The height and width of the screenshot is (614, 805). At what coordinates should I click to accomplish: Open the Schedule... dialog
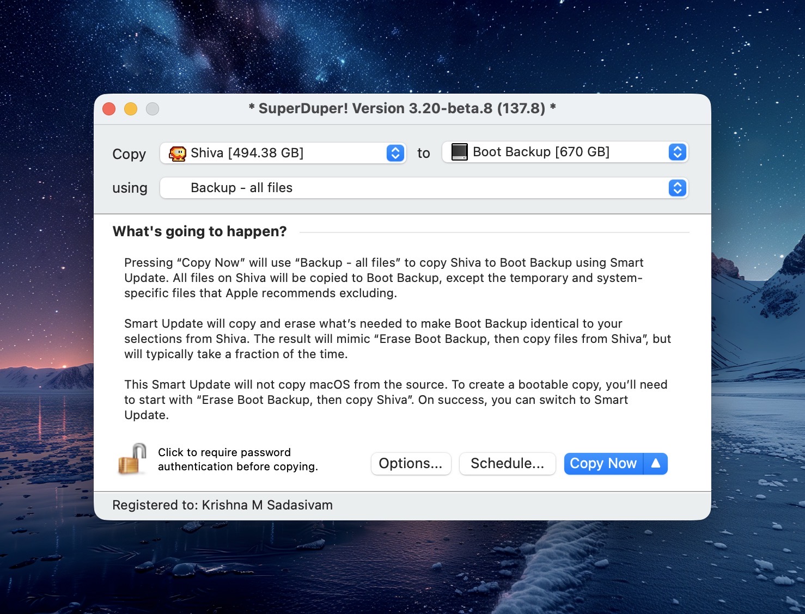tap(507, 464)
